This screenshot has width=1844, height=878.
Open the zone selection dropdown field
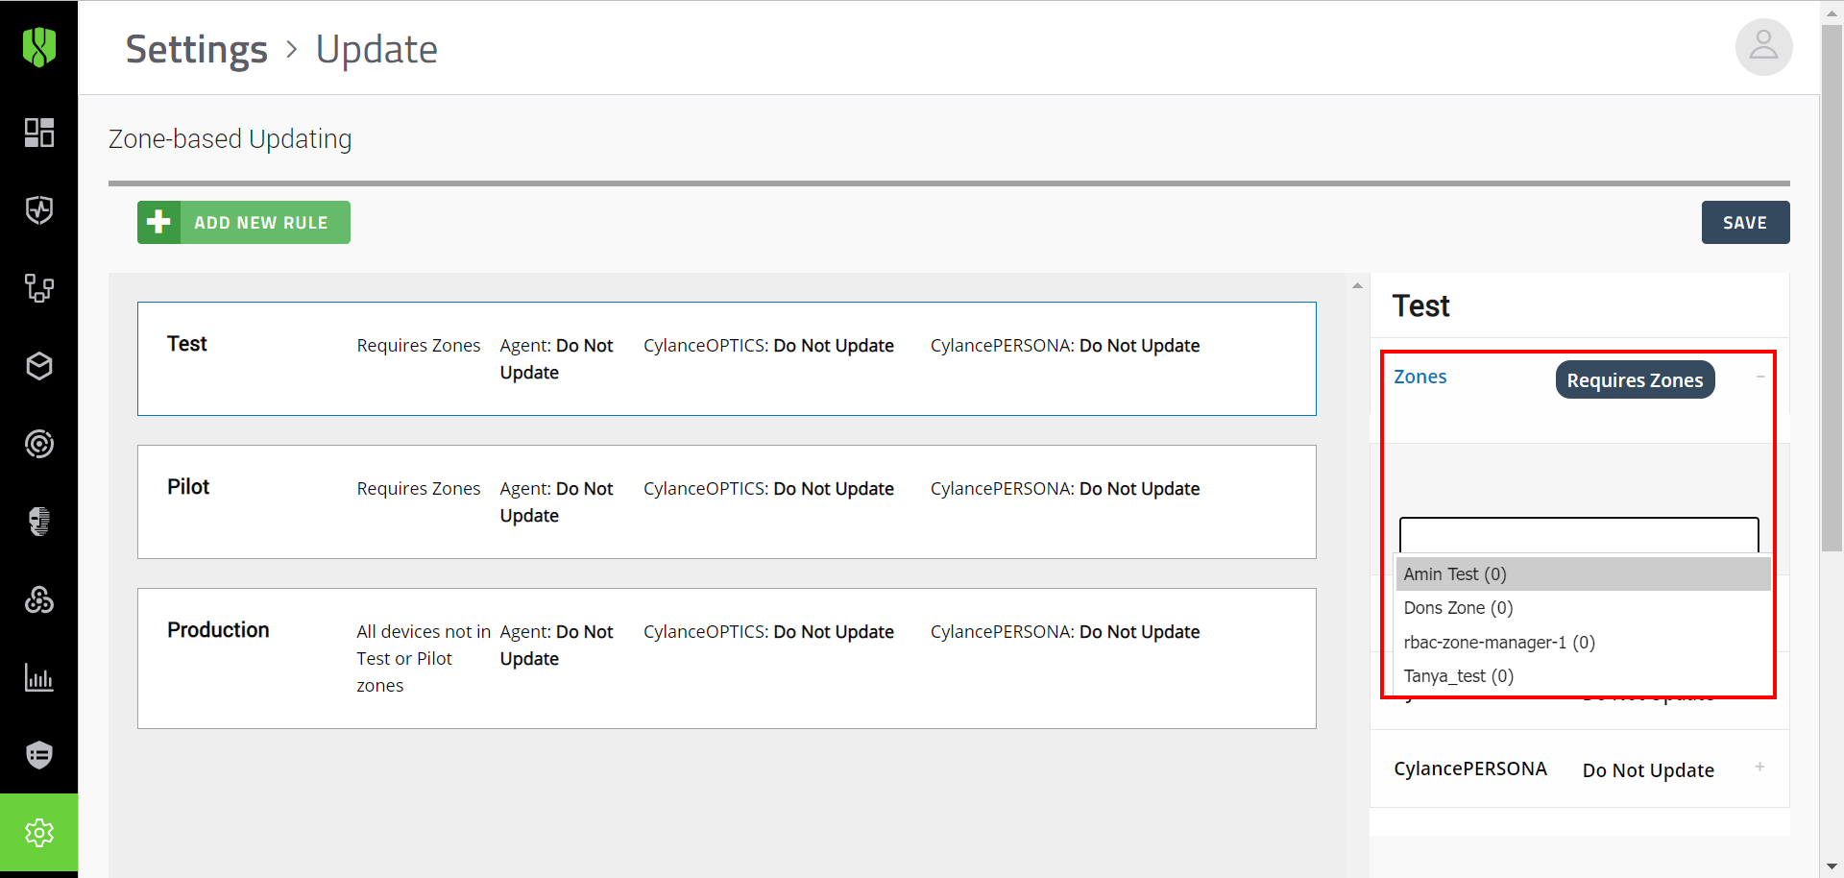pos(1577,535)
